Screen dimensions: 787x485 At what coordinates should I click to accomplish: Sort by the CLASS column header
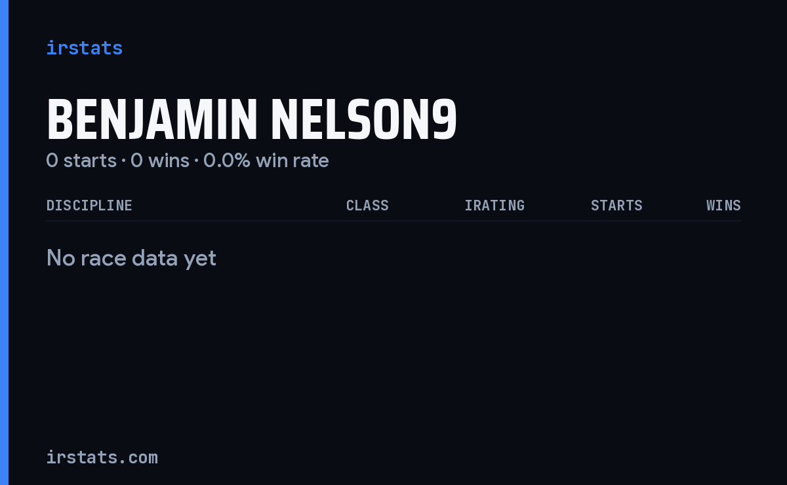tap(367, 205)
